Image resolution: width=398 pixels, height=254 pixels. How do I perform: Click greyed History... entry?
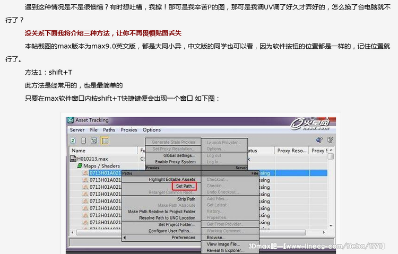tap(215, 211)
